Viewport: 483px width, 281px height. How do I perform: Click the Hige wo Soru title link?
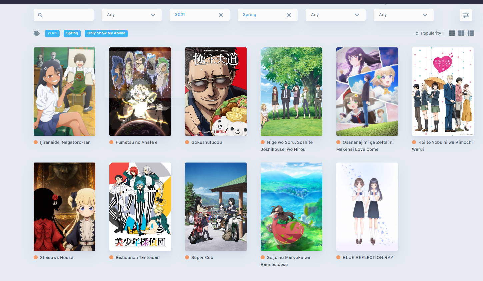tap(287, 146)
